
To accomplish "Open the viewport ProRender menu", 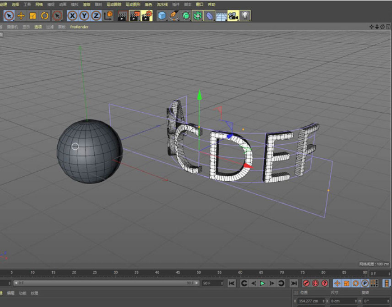I will (x=79, y=27).
